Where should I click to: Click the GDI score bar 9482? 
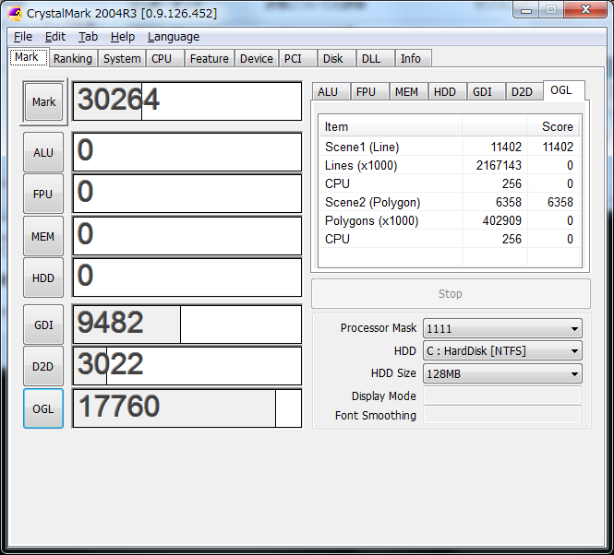pyautogui.click(x=187, y=325)
